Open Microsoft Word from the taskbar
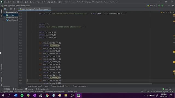Screen dimensions: 175x98 [x=16, y=96]
